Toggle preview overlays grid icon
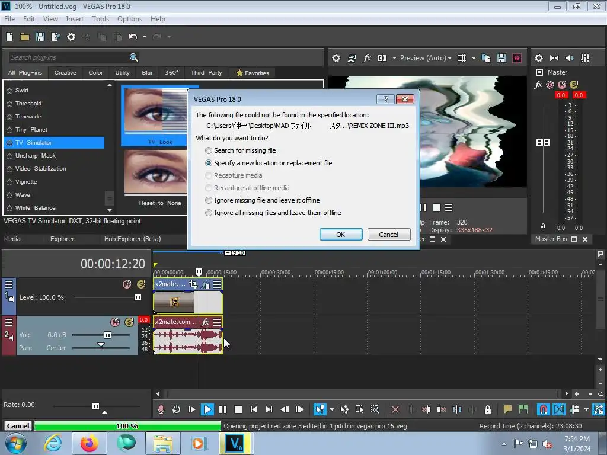 pyautogui.click(x=461, y=58)
